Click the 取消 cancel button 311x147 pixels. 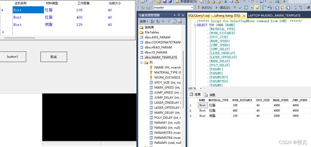pyautogui.click(x=53, y=57)
